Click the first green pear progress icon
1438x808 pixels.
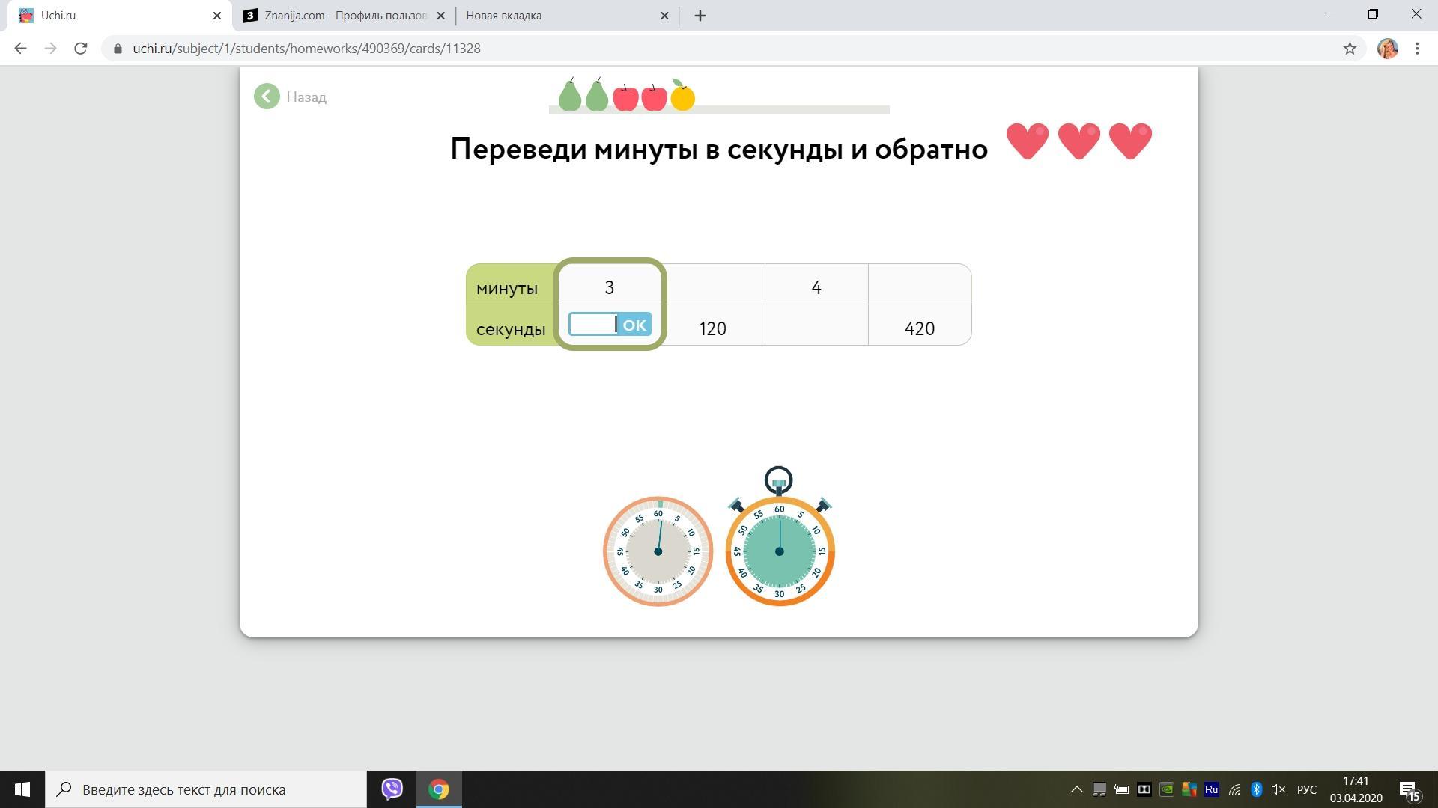click(570, 94)
